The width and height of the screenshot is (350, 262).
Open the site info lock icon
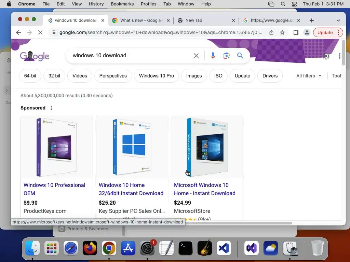(x=54, y=32)
